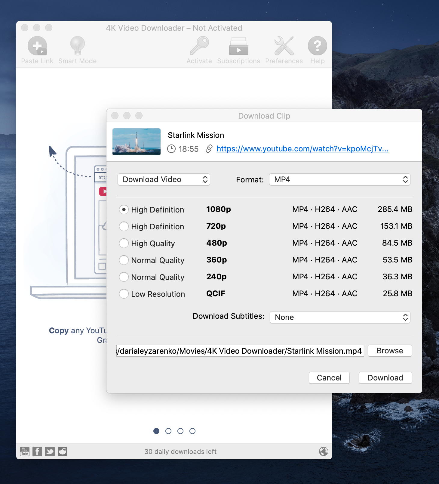This screenshot has width=439, height=484.
Task: Click the 53.5 MB size value
Action: tap(398, 260)
